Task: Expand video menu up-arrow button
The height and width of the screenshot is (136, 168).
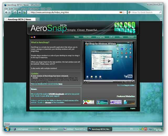Action: click(x=132, y=82)
